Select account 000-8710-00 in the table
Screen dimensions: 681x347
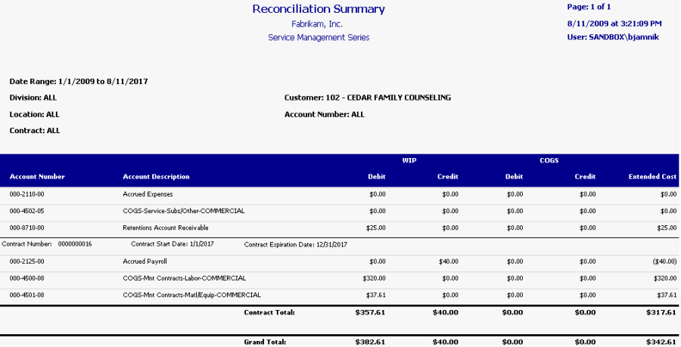pyautogui.click(x=27, y=228)
